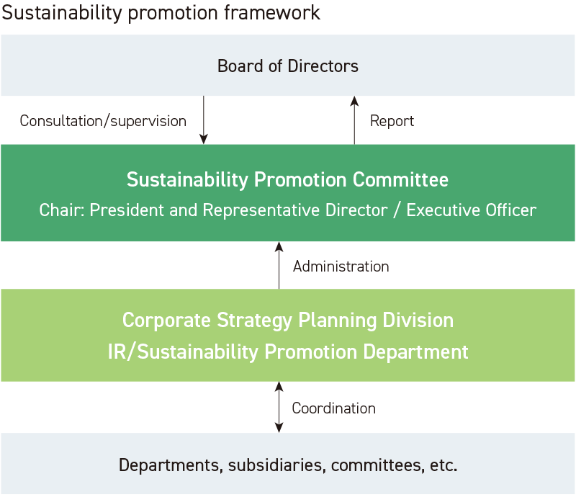Click the word "Chair:" in the committee box
This screenshot has width=576, height=497.
pos(60,210)
